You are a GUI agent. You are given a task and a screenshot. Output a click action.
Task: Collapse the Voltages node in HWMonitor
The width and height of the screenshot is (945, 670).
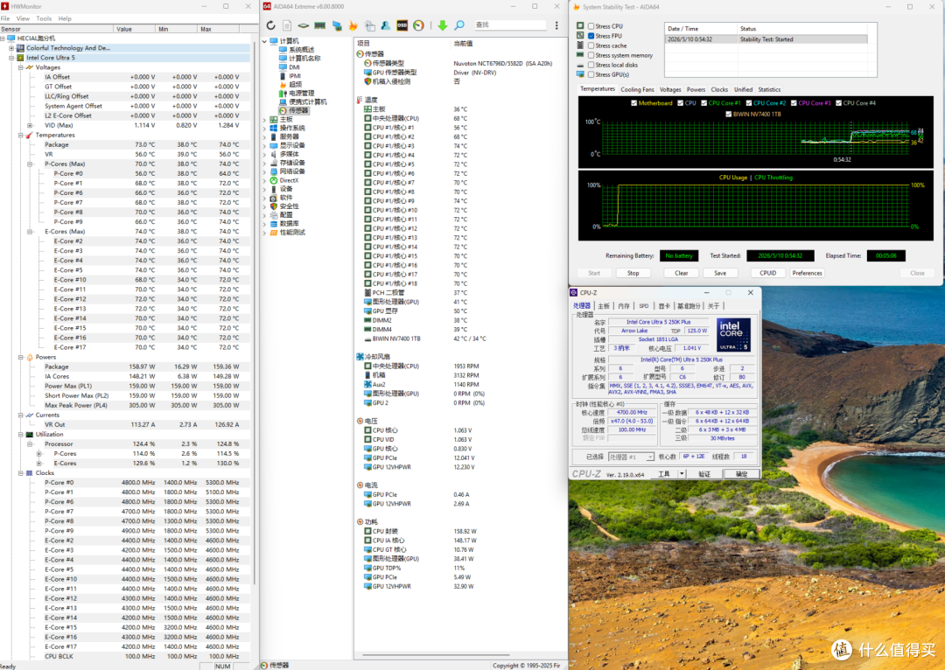[20, 67]
